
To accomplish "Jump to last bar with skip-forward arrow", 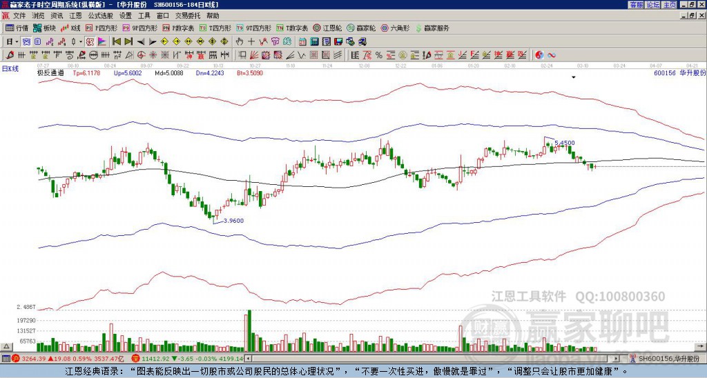I will click(128, 42).
